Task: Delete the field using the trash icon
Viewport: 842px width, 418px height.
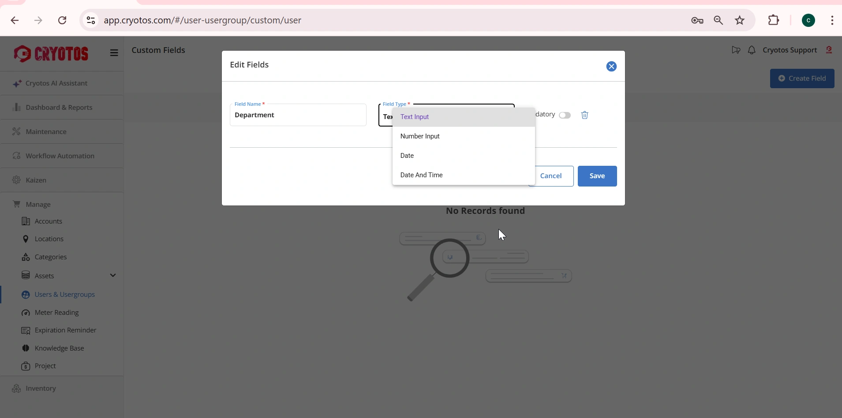Action: coord(584,115)
